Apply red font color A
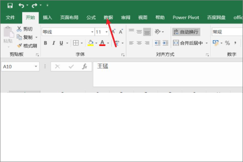The height and width of the screenshot is (162, 243). coord(102,43)
